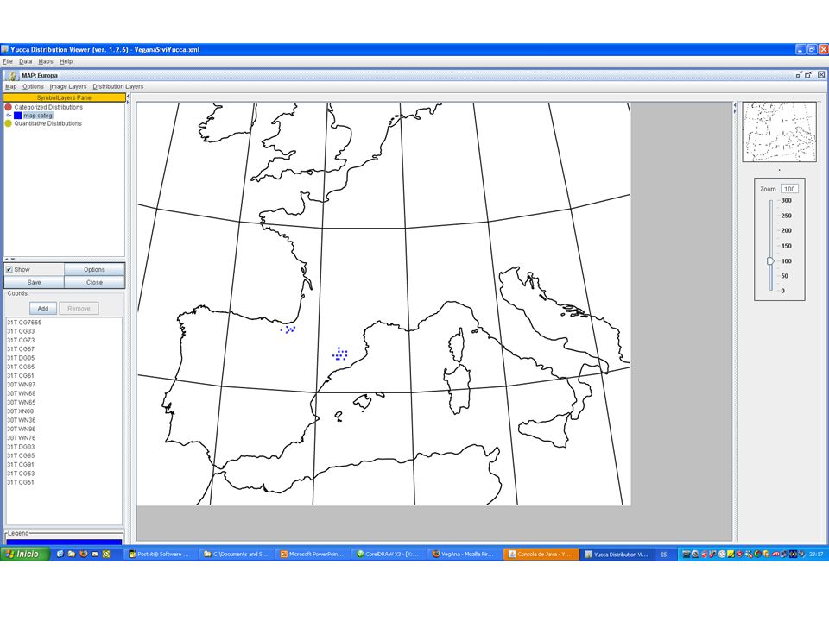Select coordinate 31T DG05 in list
829x621 pixels.
point(21,358)
